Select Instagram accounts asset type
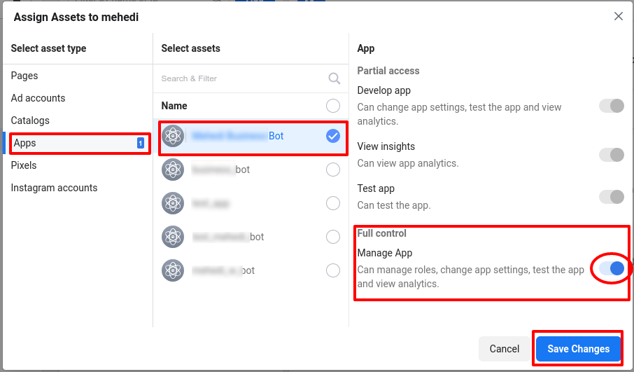Viewport: 634px width, 372px height. (x=54, y=188)
